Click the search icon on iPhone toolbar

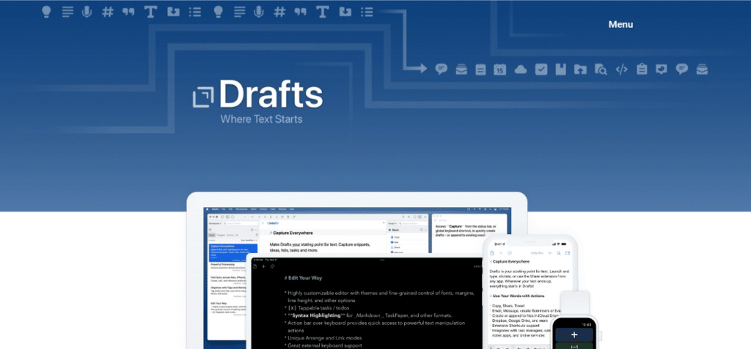[x=558, y=252]
